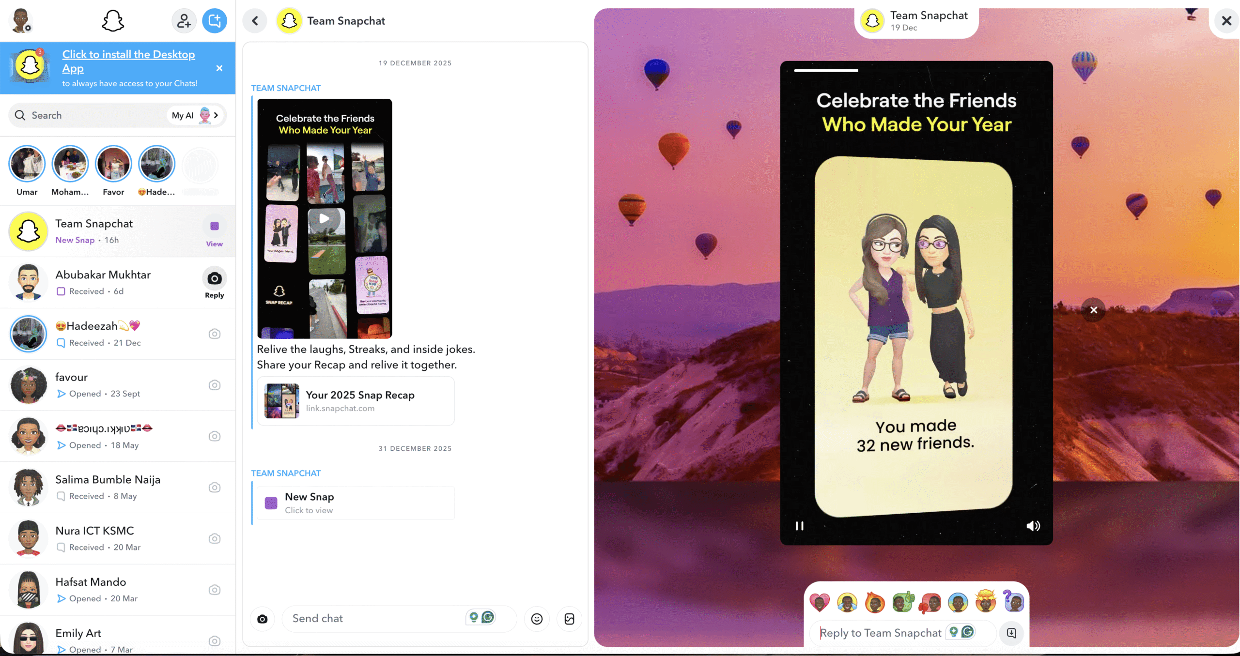Go back from Team Snapchat chat

click(x=255, y=21)
